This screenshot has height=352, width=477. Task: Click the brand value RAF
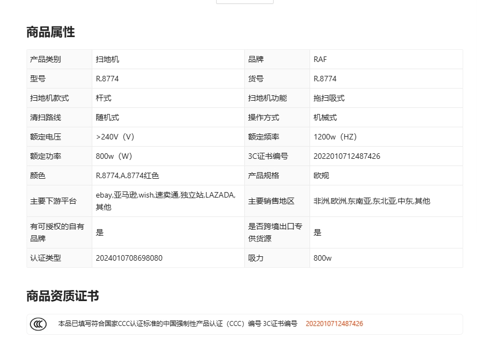click(x=320, y=59)
